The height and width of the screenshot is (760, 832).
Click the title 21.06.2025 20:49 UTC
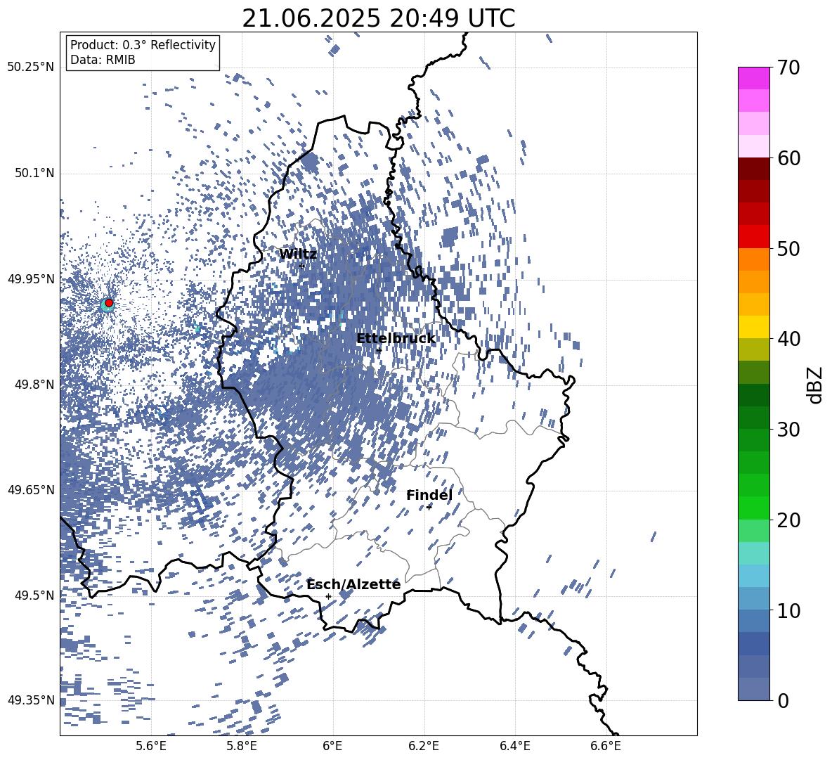click(378, 19)
